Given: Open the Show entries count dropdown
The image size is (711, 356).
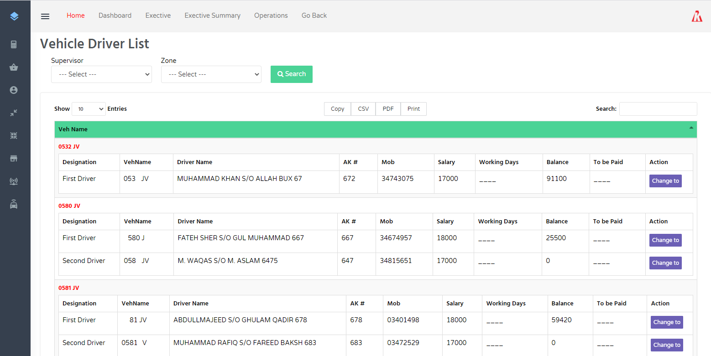Looking at the screenshot, I should coord(89,109).
